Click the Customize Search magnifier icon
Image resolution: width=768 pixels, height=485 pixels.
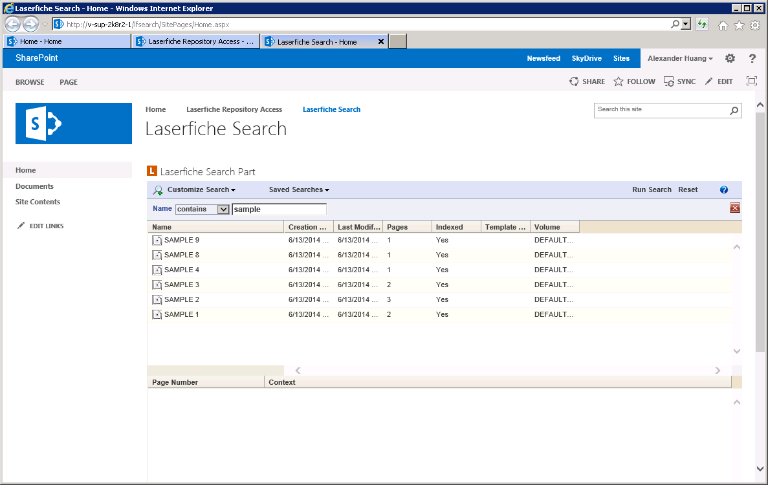tap(158, 190)
